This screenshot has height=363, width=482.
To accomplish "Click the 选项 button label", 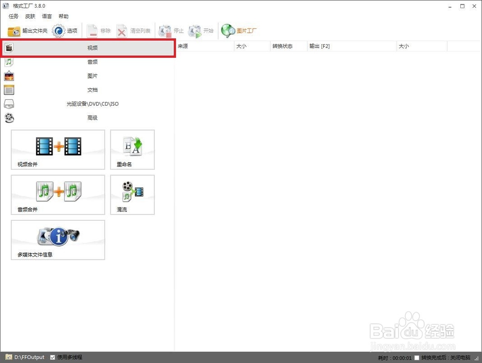I will click(72, 31).
